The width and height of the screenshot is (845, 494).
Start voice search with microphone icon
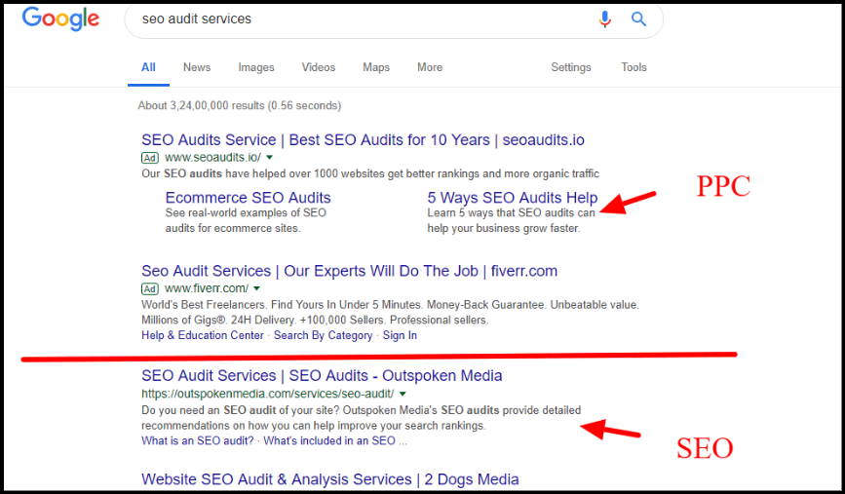[605, 19]
